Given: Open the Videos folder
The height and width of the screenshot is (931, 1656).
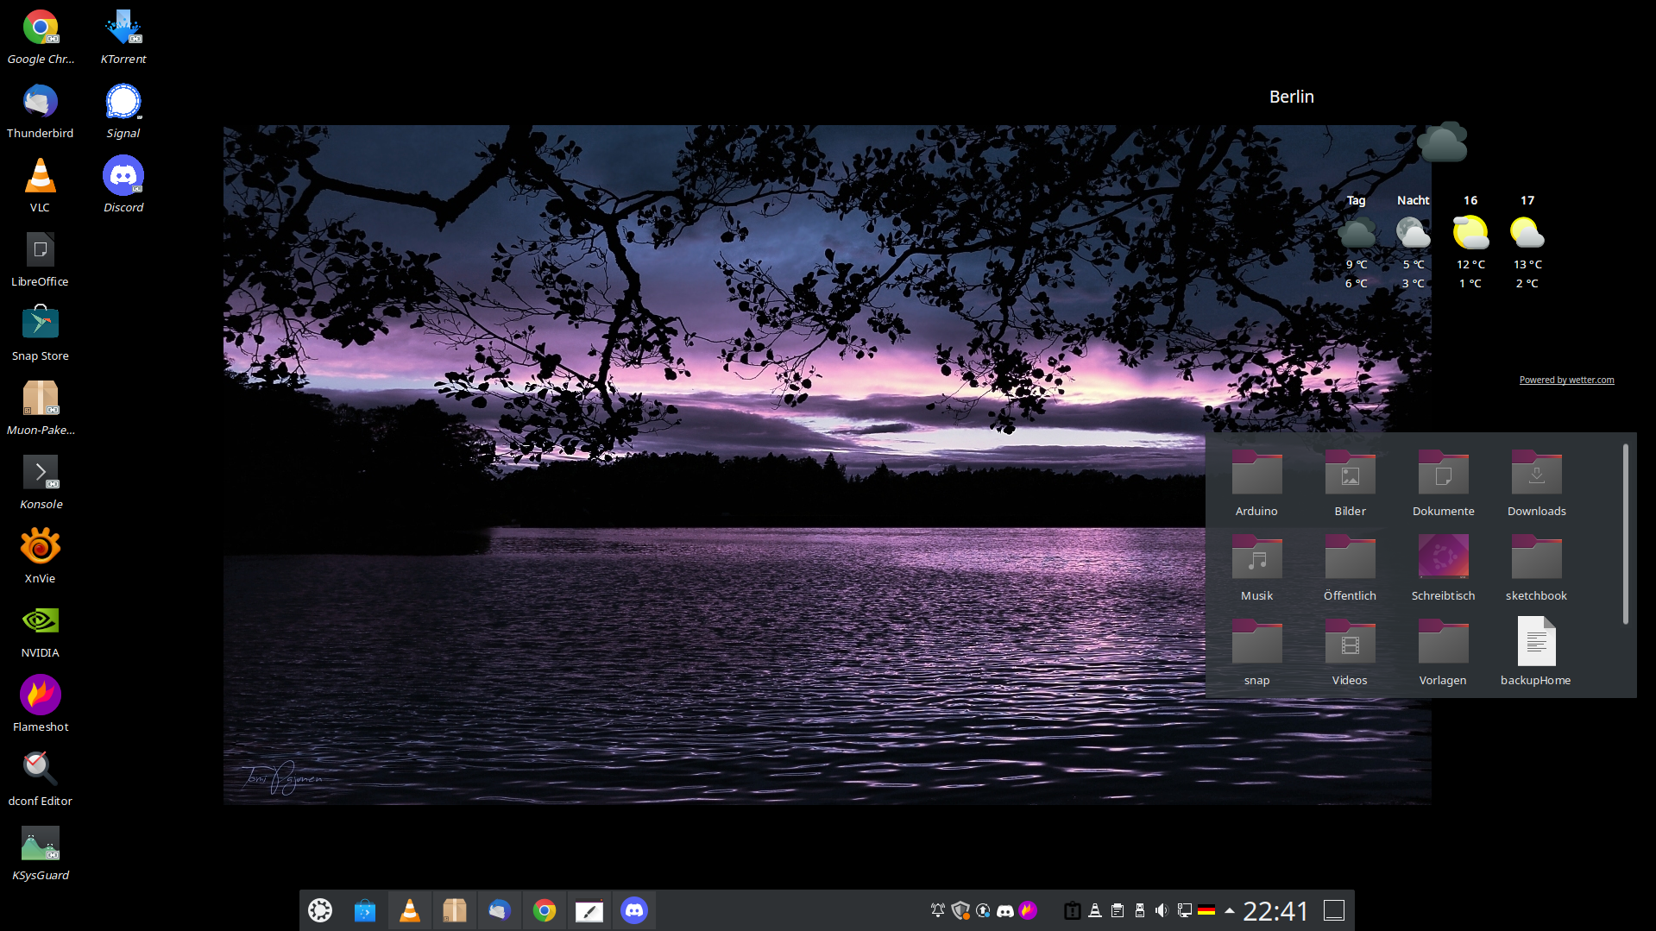Looking at the screenshot, I should tap(1350, 652).
